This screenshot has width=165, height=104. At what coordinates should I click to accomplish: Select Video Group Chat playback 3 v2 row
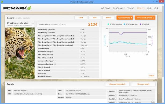click(68, 42)
